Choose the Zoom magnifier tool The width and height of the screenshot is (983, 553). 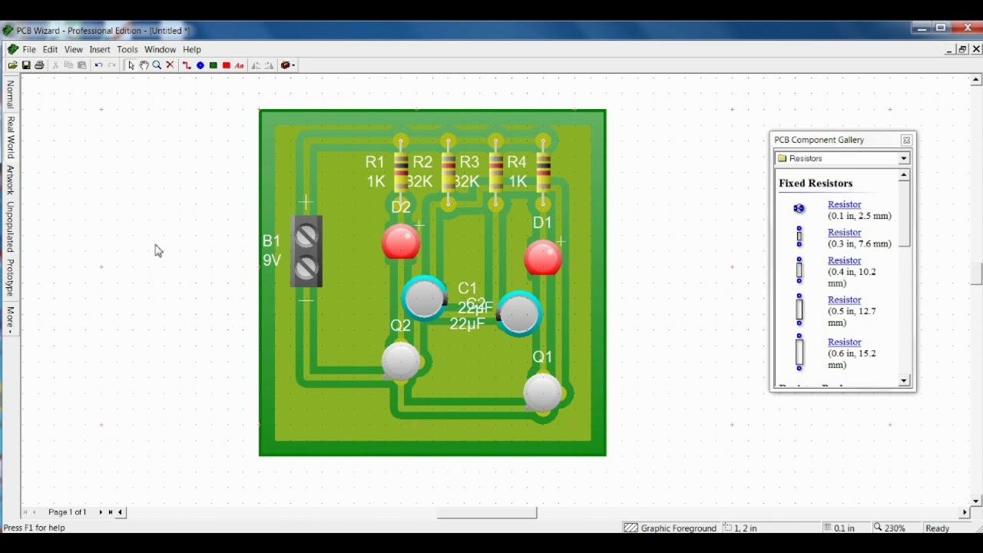coord(157,65)
